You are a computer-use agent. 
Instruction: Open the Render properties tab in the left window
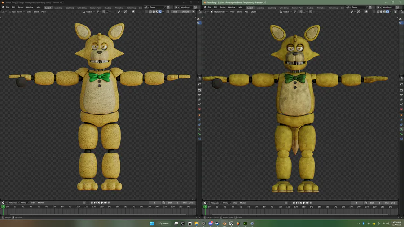199,90
